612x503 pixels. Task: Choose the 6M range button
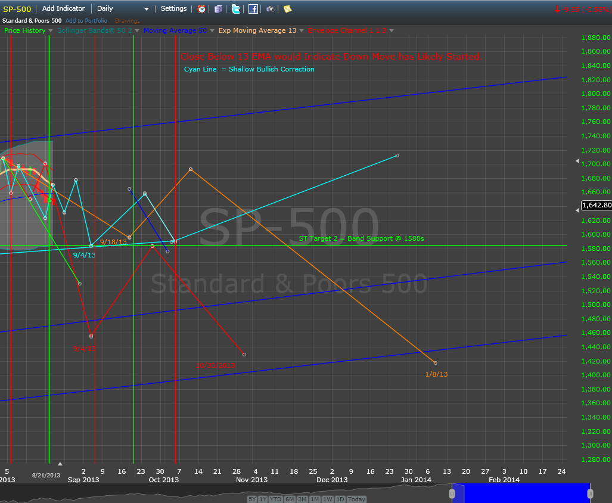pos(289,499)
